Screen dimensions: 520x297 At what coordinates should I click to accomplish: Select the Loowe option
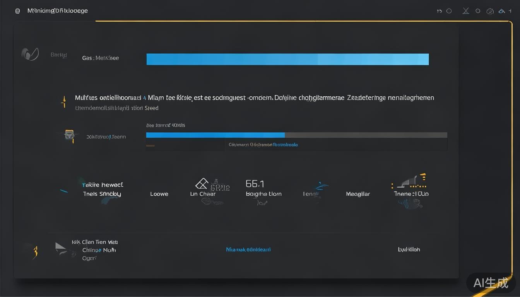point(159,194)
